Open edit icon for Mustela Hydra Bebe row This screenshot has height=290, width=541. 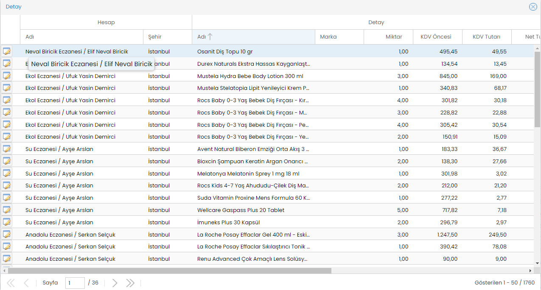tap(7, 76)
